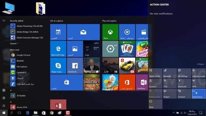Open Project quick action
This screenshot has width=206, height=116.
click(170, 94)
